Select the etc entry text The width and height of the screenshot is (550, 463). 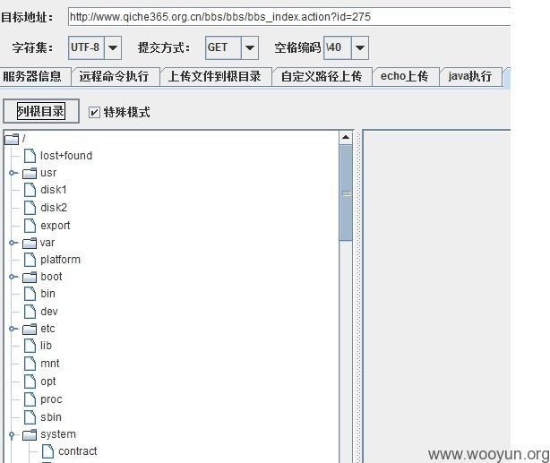(47, 329)
